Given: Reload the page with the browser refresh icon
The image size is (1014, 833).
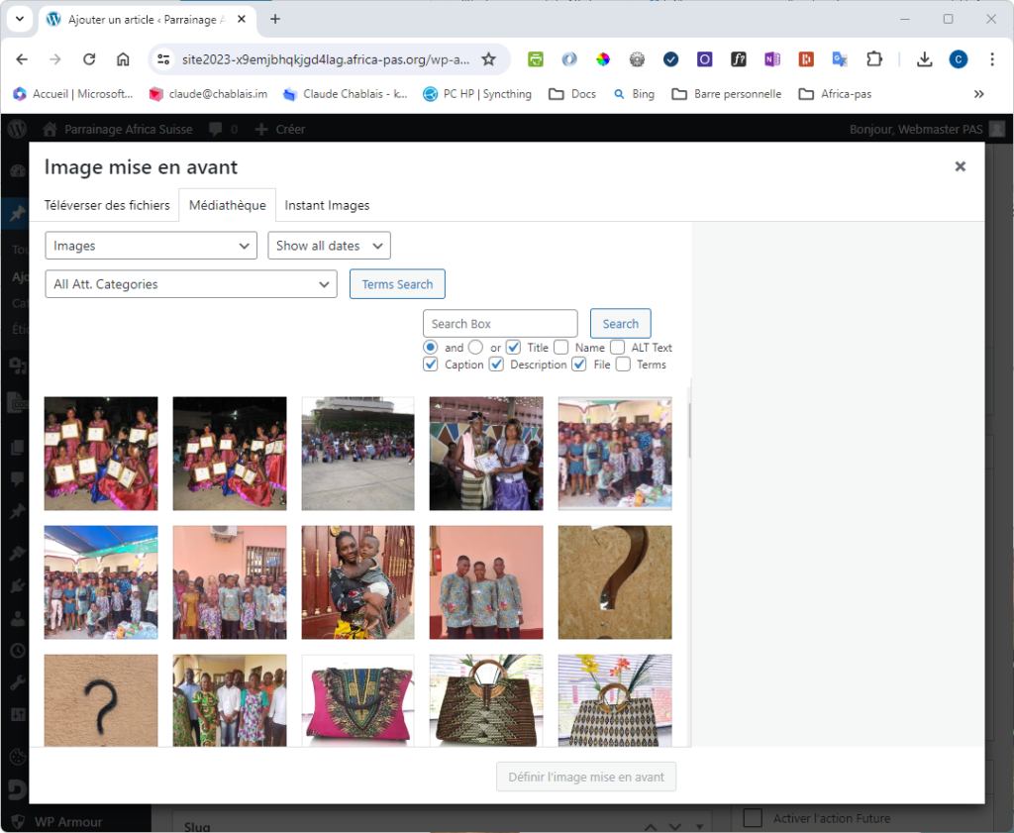Looking at the screenshot, I should [89, 59].
